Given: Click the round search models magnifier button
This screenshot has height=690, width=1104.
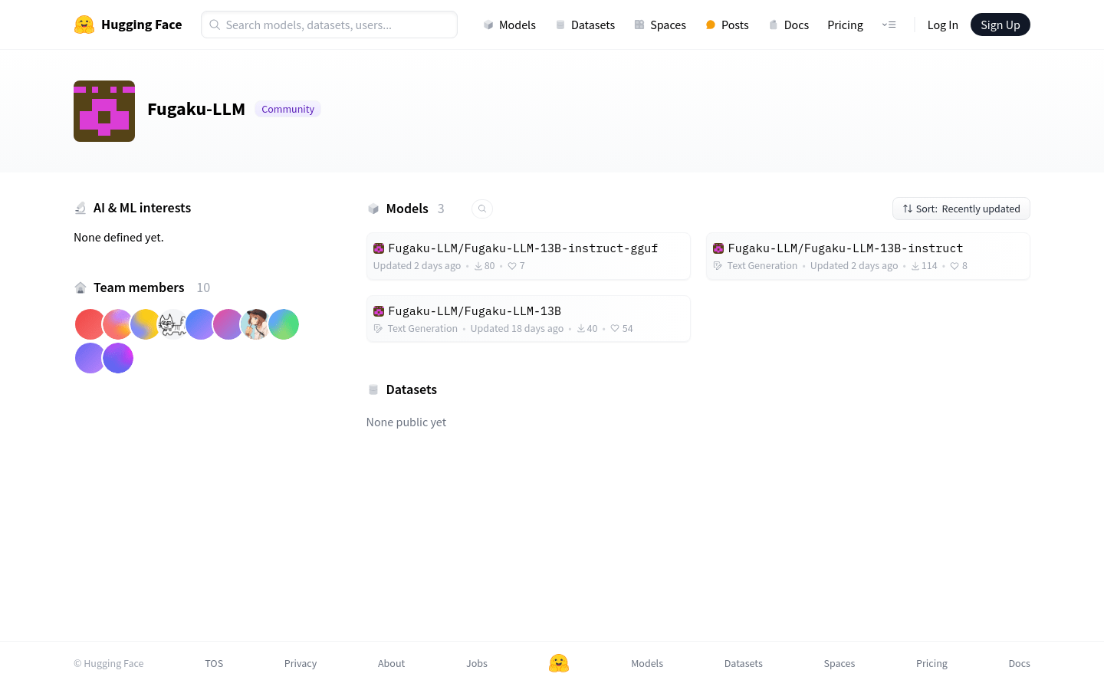Looking at the screenshot, I should click(x=482, y=209).
